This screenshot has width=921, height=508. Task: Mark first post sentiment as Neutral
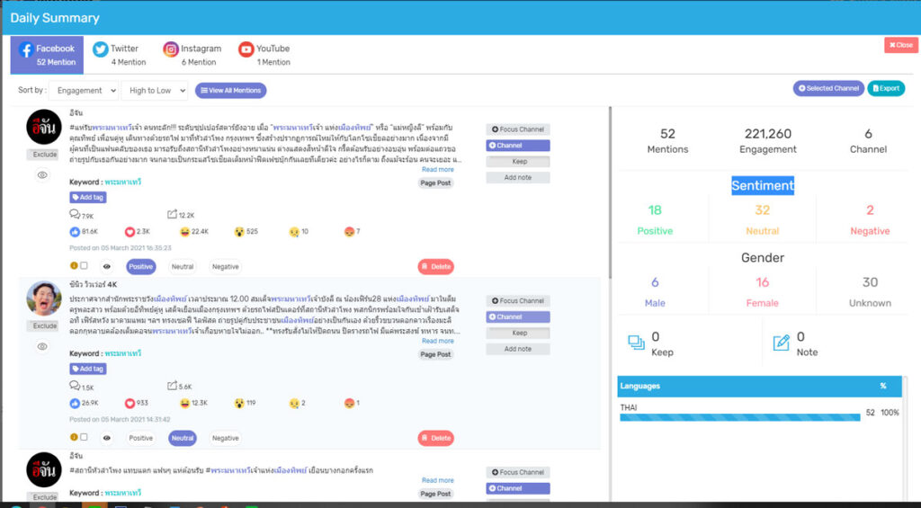(x=182, y=267)
